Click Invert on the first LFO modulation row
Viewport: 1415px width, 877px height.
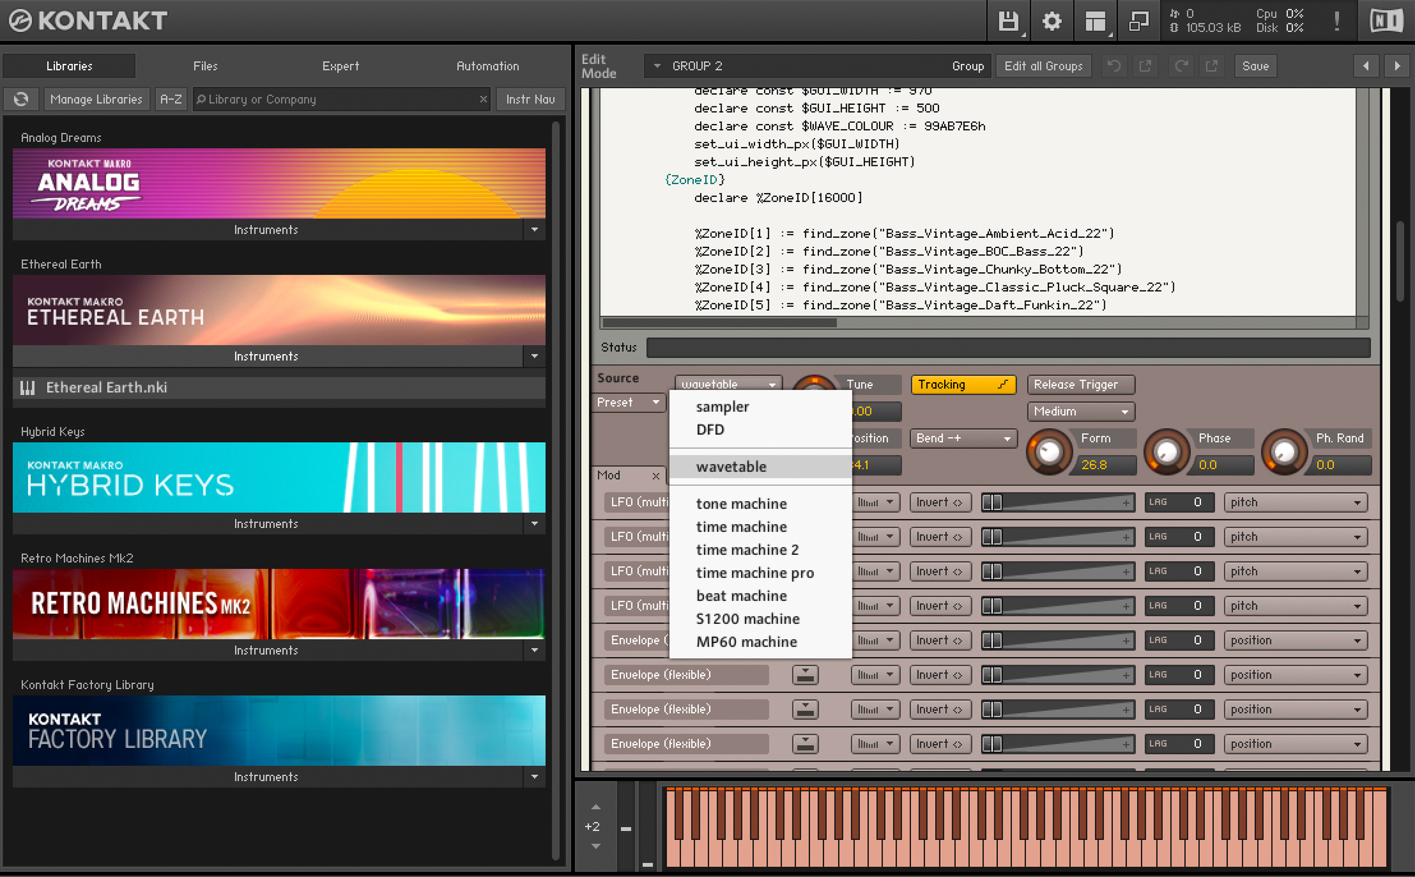pyautogui.click(x=940, y=502)
